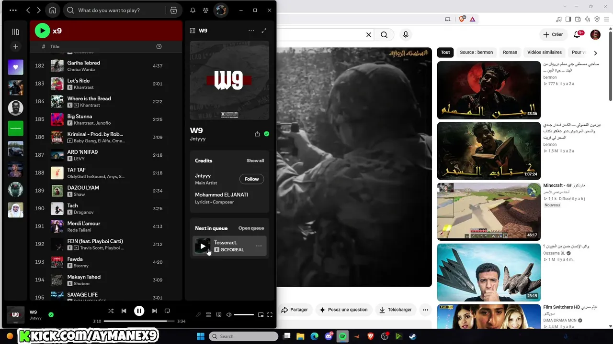Select the track Gariha Tebred
613x344 pixels.
84,63
